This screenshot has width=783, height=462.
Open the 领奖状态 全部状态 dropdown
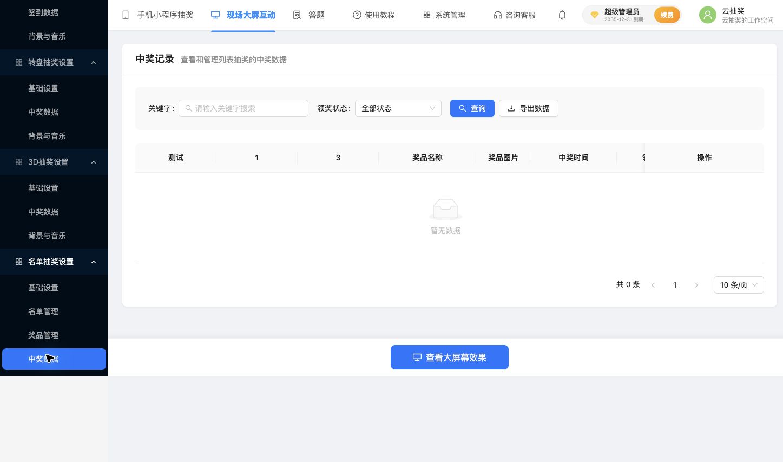[398, 108]
